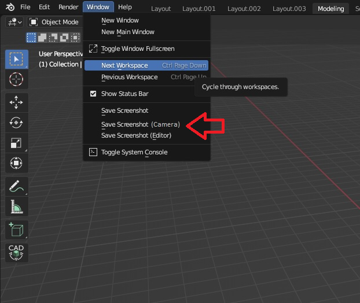
Task: Choose Toggle System Console
Action: point(146,152)
